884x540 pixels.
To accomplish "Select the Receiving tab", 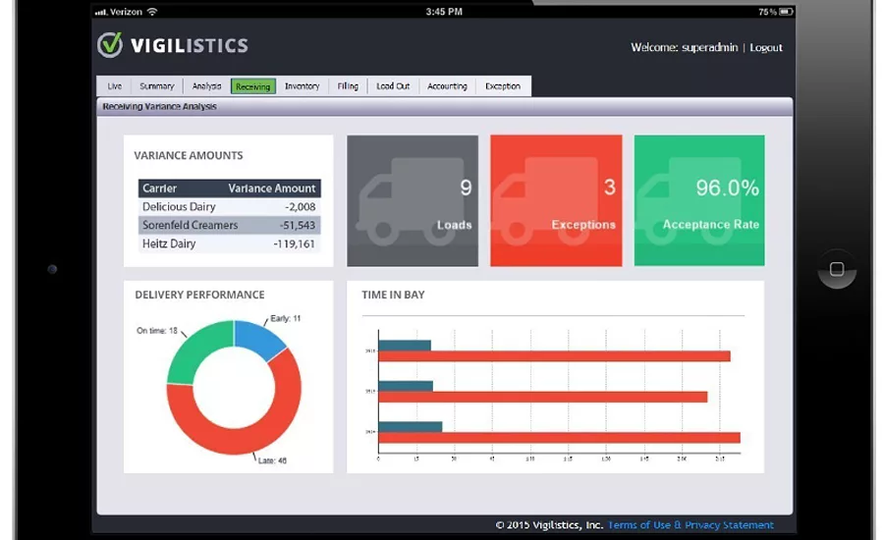I will coord(253,86).
